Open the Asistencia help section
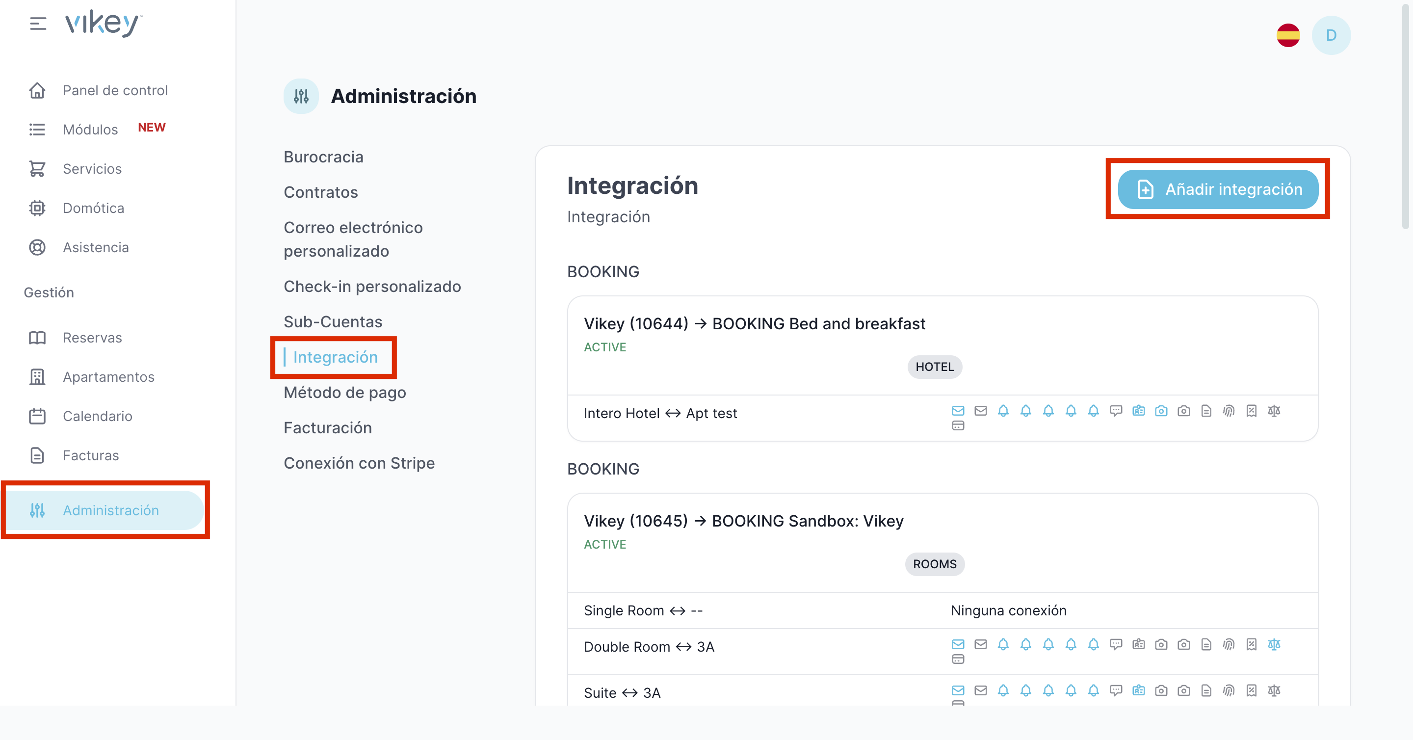The image size is (1413, 740). (96, 247)
